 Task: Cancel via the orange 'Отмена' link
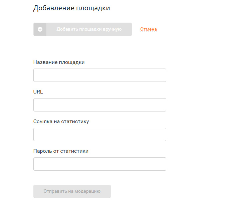point(149,29)
